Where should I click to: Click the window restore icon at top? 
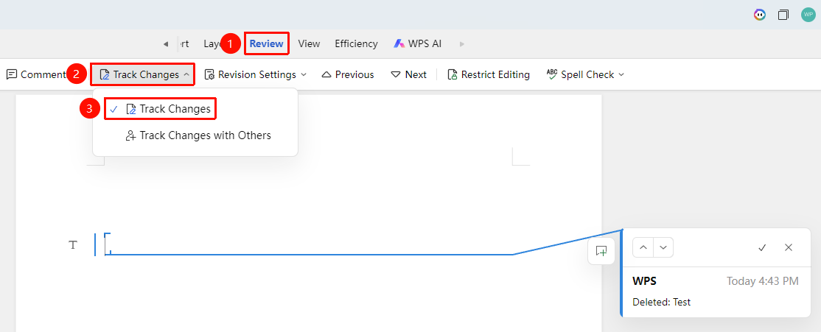point(783,15)
